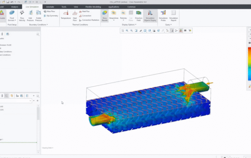Screen dimensions: 251x158
Task: Select the Boundary Conditions tree item
Action: coord(6,52)
